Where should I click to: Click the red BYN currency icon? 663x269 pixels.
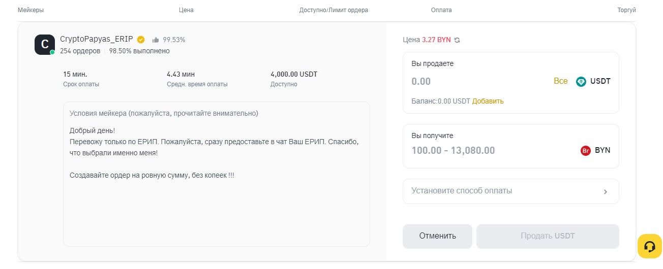point(585,151)
